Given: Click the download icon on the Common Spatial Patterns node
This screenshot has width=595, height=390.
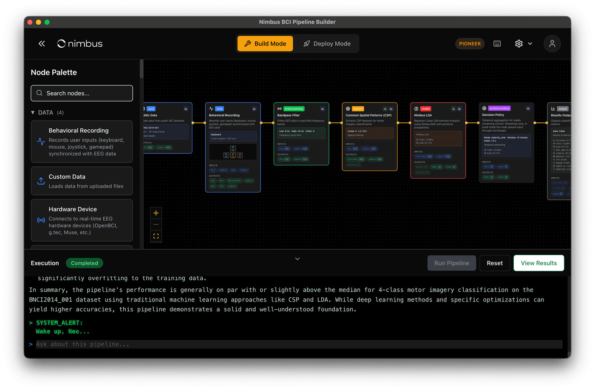Looking at the screenshot, I should 385,108.
